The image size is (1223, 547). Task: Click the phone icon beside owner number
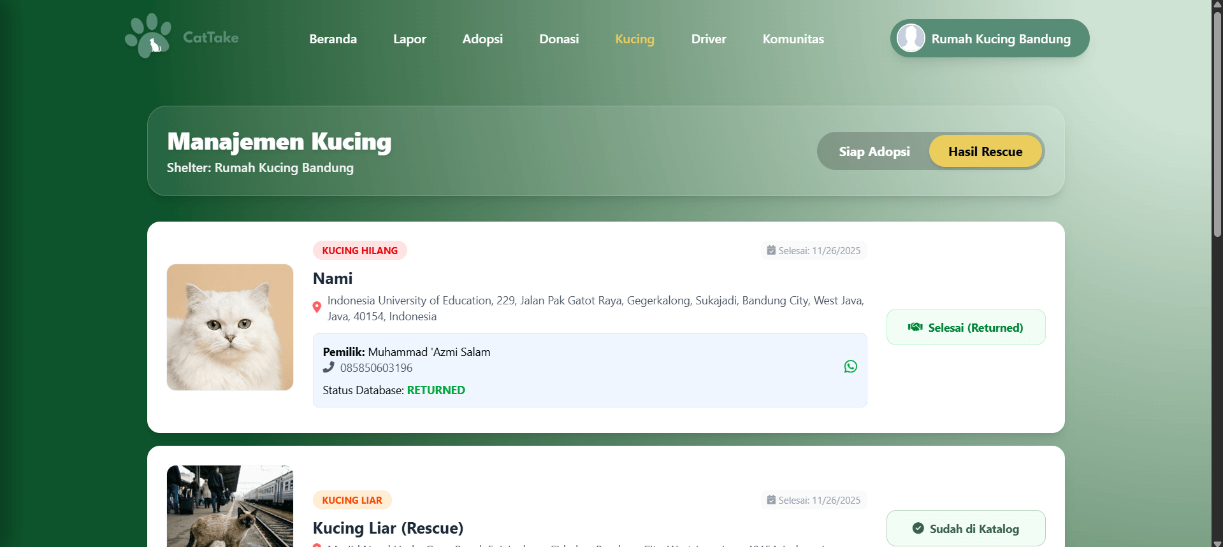coord(328,367)
